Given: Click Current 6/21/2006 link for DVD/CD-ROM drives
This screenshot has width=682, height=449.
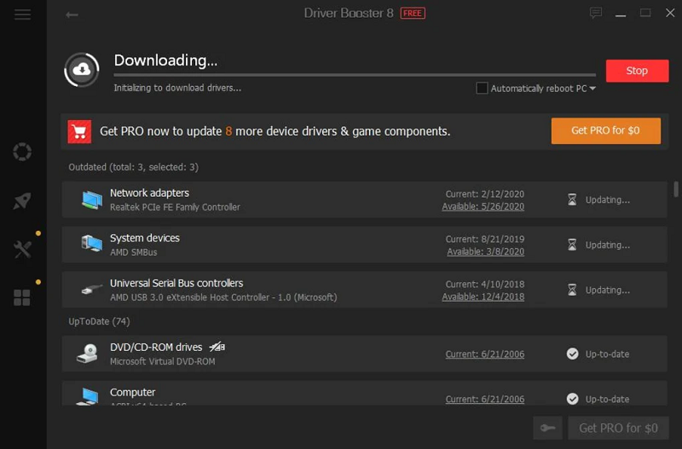Looking at the screenshot, I should pos(484,354).
